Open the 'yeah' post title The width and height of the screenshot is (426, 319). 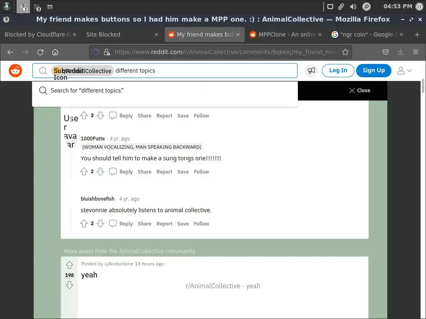[x=89, y=275]
